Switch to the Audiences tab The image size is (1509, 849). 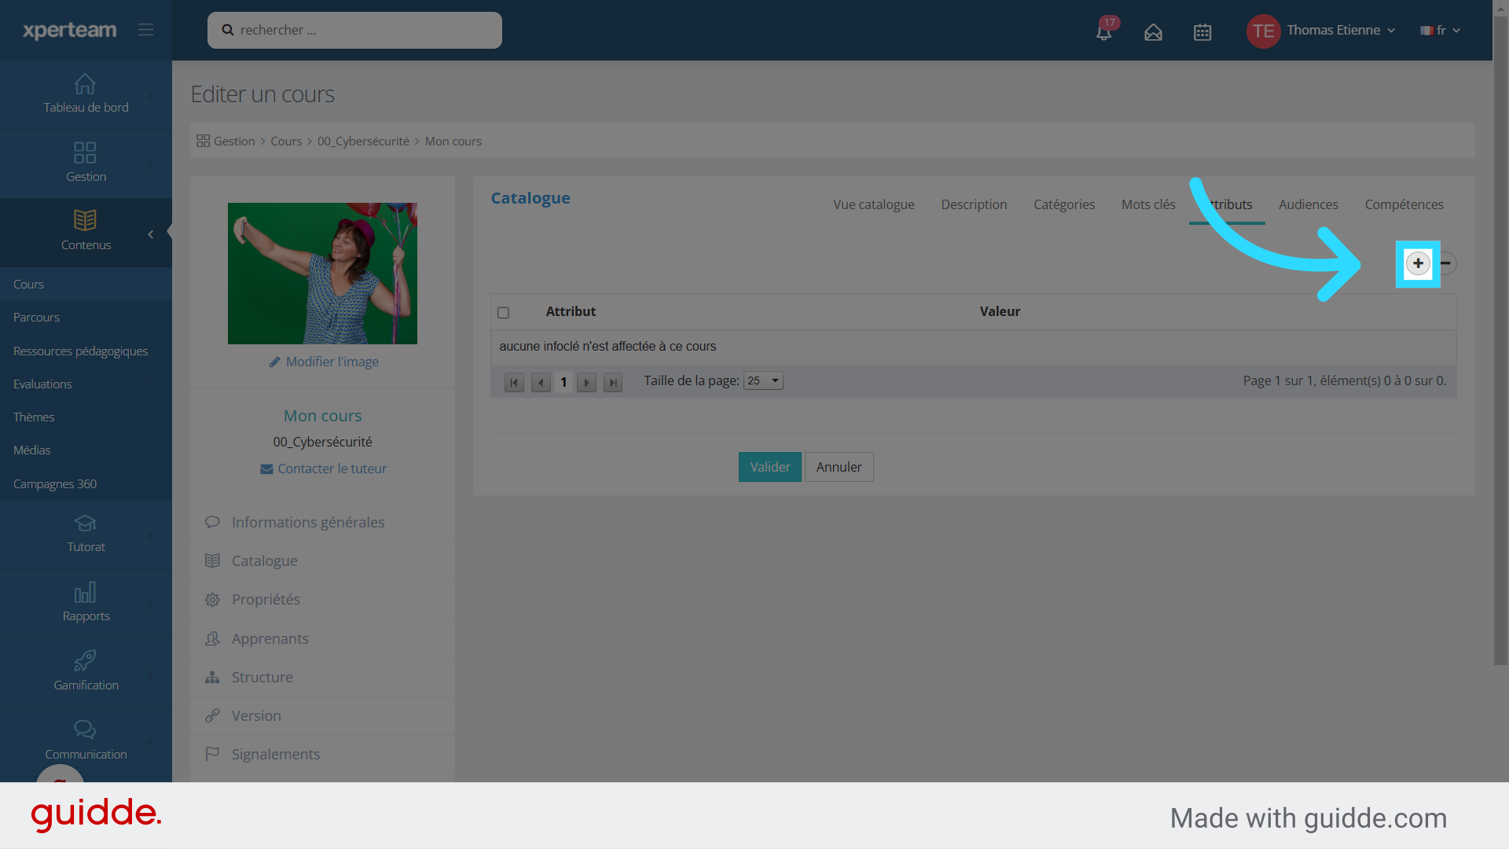click(x=1308, y=204)
